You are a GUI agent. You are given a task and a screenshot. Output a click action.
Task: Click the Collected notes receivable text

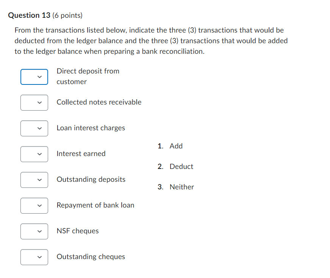tap(99, 102)
